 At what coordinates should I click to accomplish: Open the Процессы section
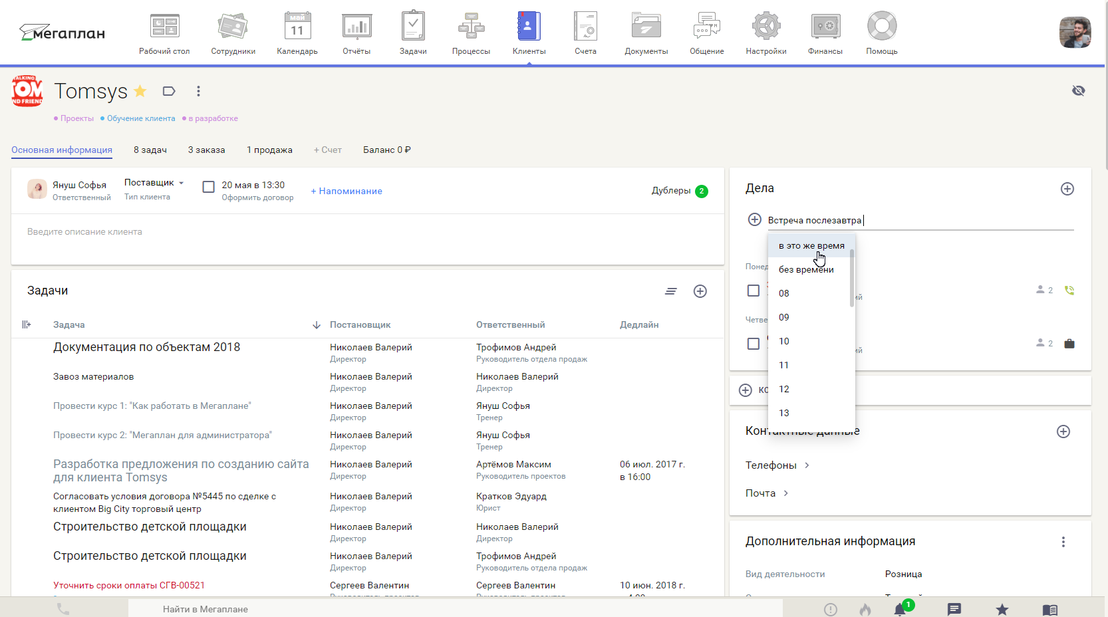coord(471,33)
